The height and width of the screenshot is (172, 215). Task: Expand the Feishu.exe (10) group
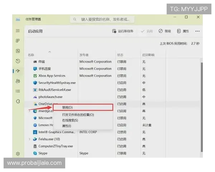(29, 139)
